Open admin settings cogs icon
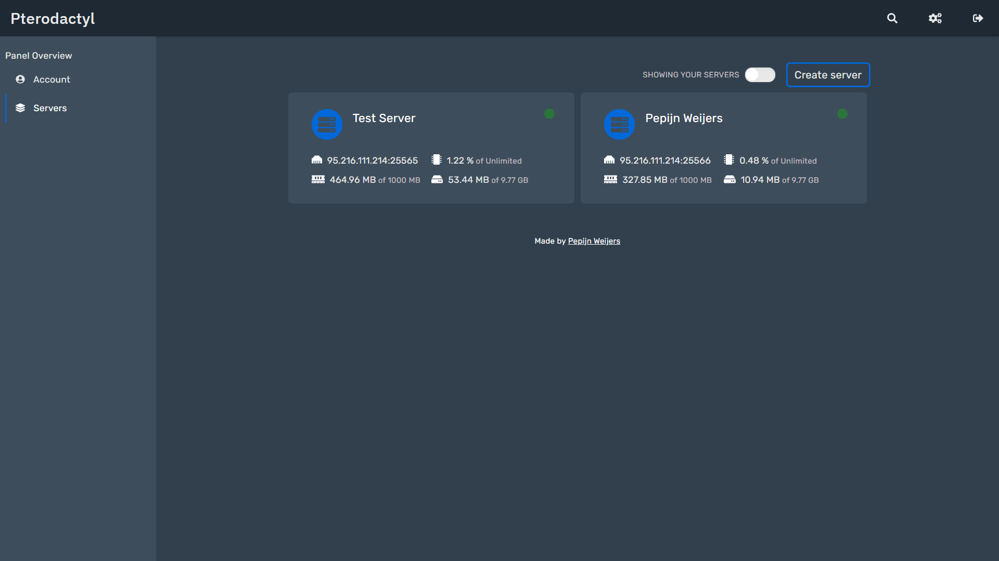The image size is (999, 561). click(935, 18)
